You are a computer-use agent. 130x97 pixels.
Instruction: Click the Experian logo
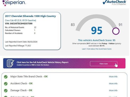point(14,3)
